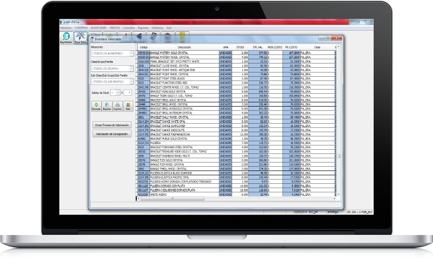The width and height of the screenshot is (433, 261).
Task: Click the Imprimir printer icon
Action: click(117, 106)
